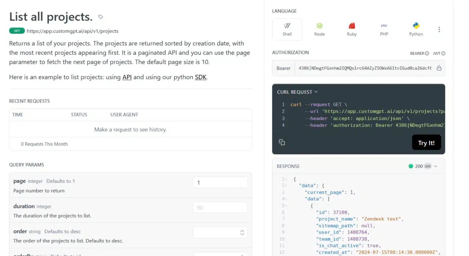Click the endpoint URL text app.customgpt.ai/api/v1/projects
469x256 pixels.
pyautogui.click(x=72, y=31)
